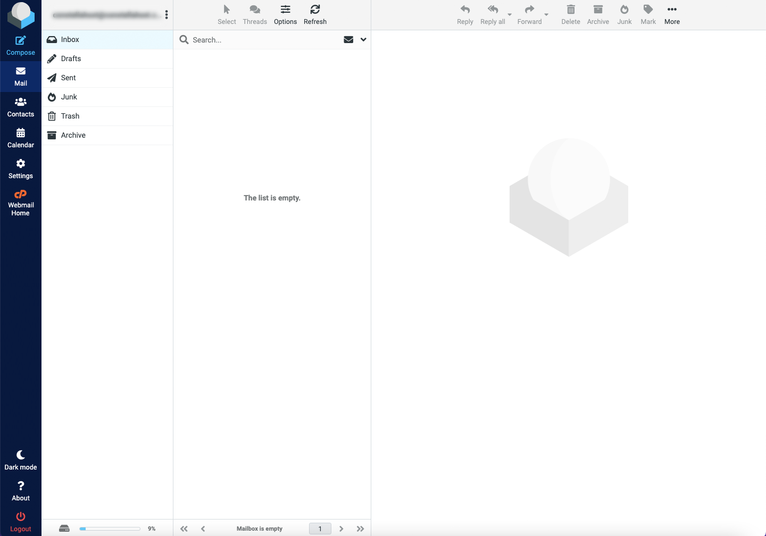This screenshot has width=766, height=536.
Task: Expand Reply all dropdown arrow
Action: (510, 15)
